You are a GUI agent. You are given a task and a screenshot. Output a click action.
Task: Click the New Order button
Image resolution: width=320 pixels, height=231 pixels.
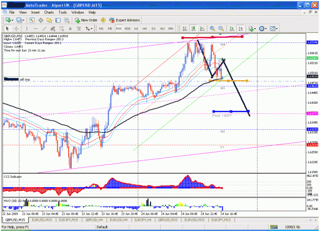click(x=86, y=20)
